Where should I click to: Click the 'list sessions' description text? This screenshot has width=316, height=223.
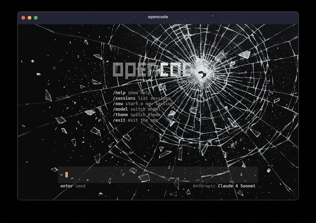point(154,98)
